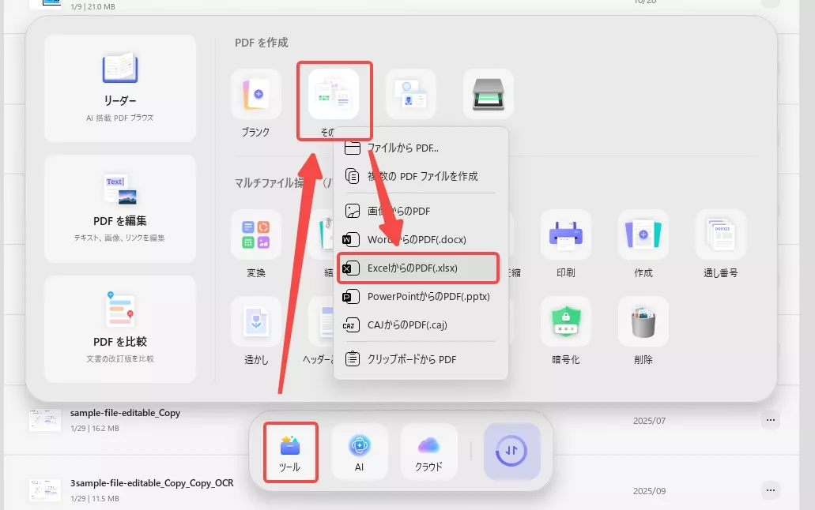Image resolution: width=815 pixels, height=510 pixels.
Task: Open the PDF を編集 card
Action: pyautogui.click(x=120, y=208)
